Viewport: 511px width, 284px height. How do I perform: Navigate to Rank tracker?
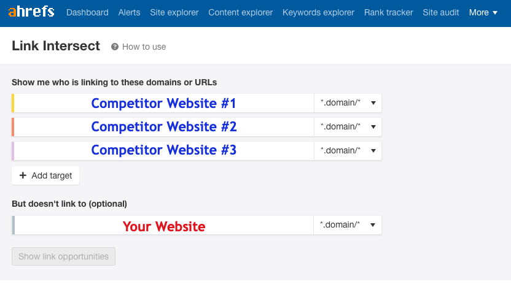pos(388,12)
